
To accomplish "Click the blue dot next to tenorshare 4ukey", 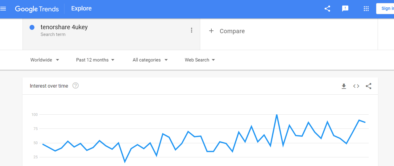I will pos(32,27).
